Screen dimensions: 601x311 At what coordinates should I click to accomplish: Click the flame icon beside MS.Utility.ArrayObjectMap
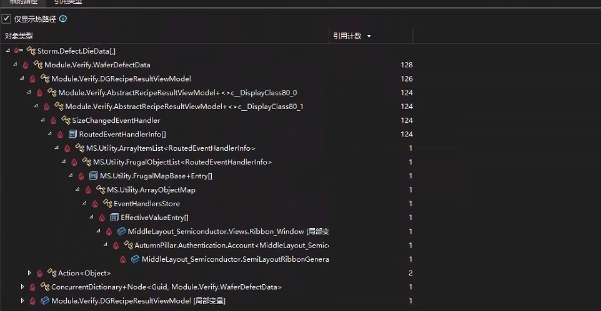pos(88,190)
